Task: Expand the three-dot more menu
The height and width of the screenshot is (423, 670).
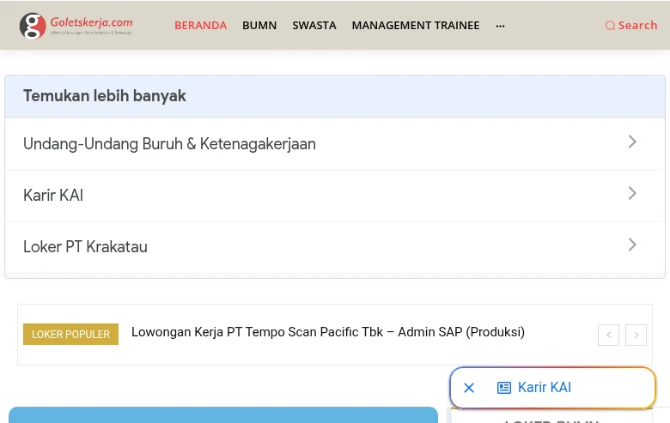Action: point(501,26)
